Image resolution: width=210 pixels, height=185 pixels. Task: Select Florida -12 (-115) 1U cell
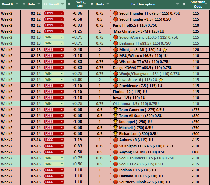coord(146,92)
